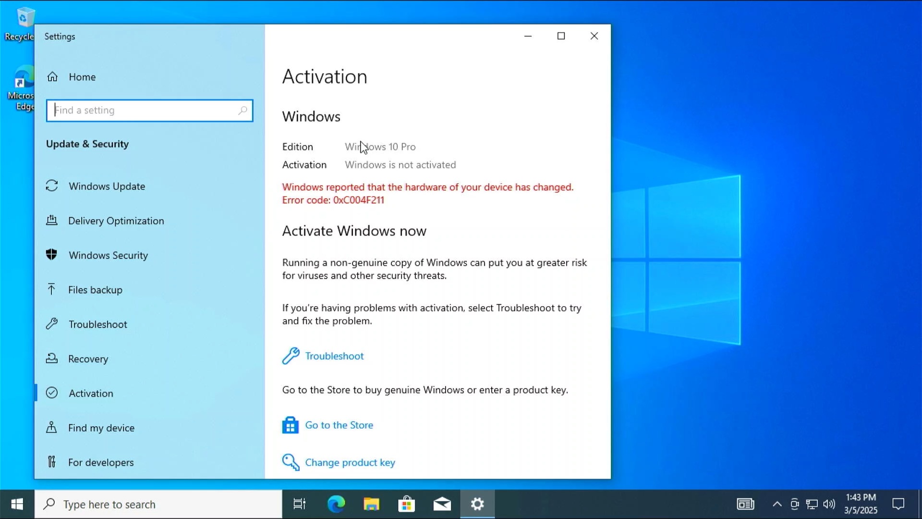The height and width of the screenshot is (519, 922).
Task: Click the Activation checkmark circle icon
Action: (52, 393)
